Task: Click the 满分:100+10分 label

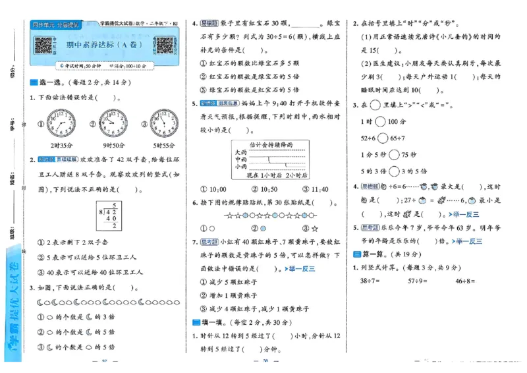Action: tap(128, 66)
